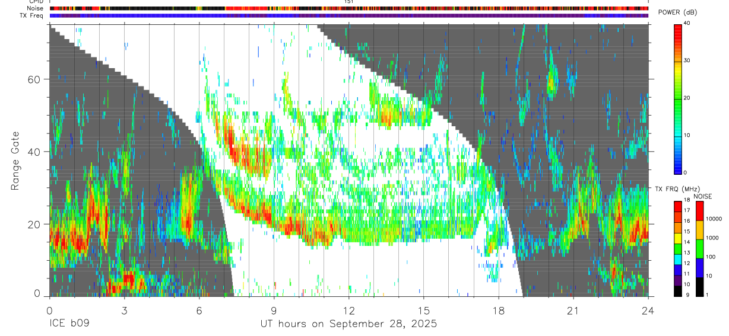Click the 14 label on the TX FRQ scale
The width and height of the screenshot is (729, 336).
[687, 243]
